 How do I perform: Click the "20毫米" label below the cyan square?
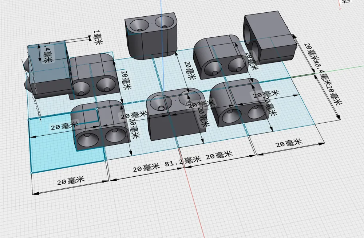pos(71,181)
